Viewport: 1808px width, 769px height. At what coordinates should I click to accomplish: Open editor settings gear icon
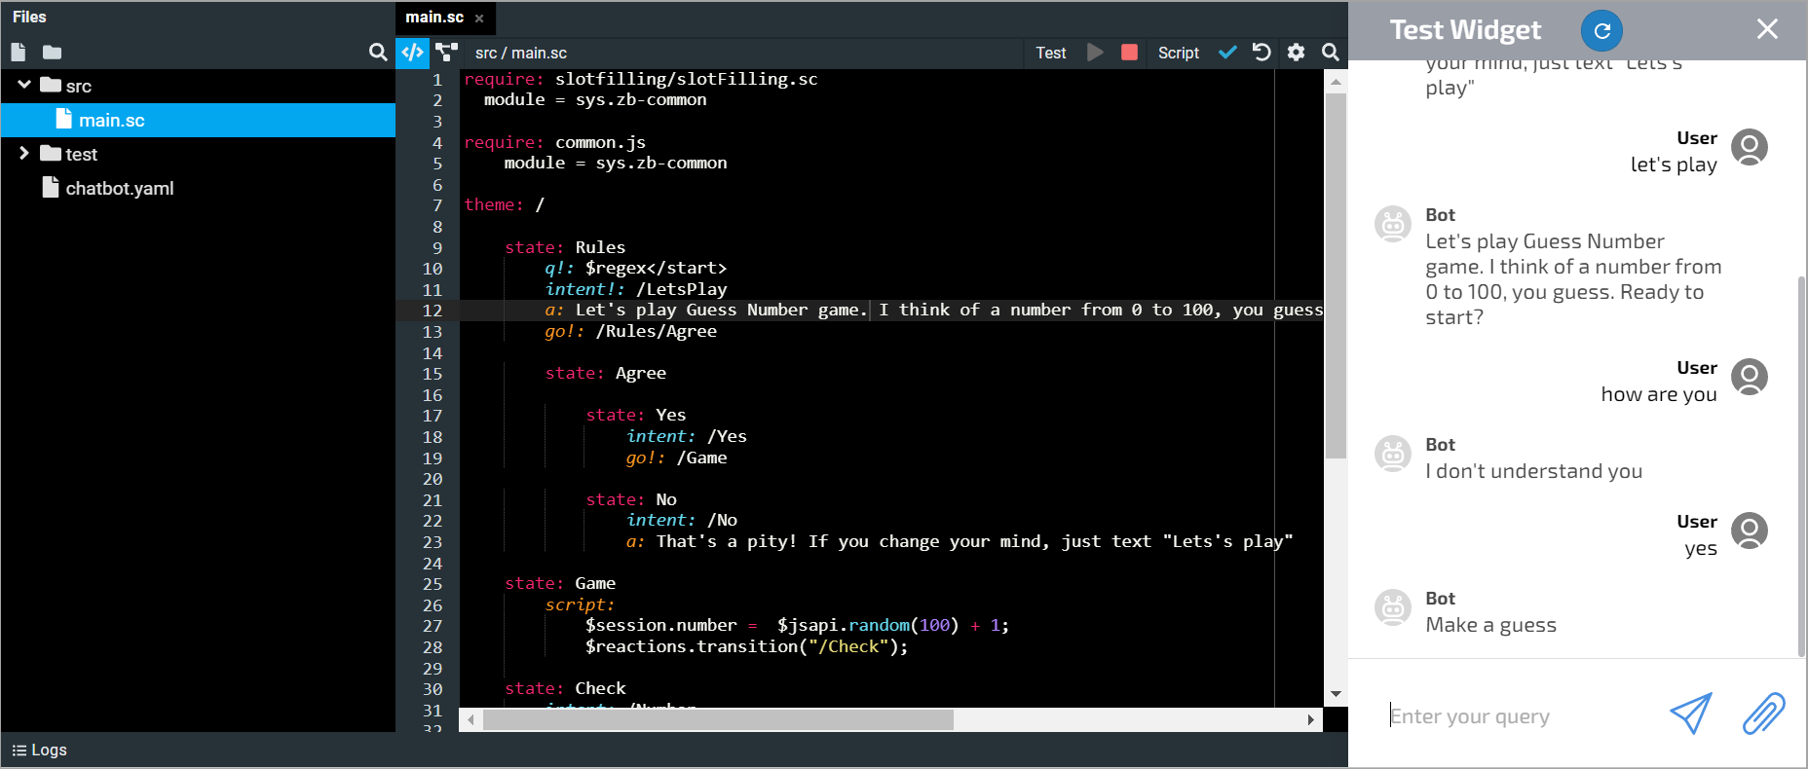[1296, 53]
